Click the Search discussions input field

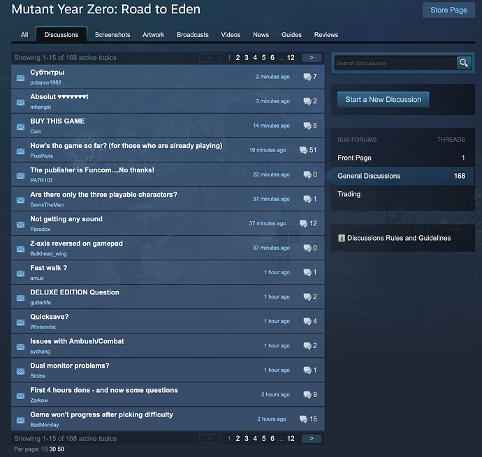tap(395, 63)
